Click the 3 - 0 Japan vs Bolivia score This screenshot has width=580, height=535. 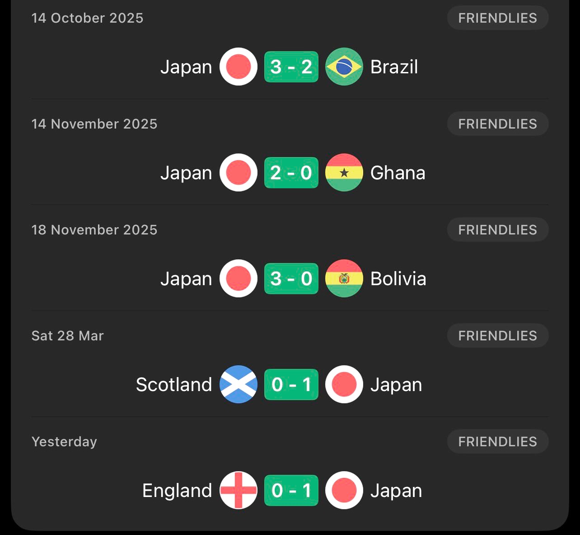click(x=291, y=278)
